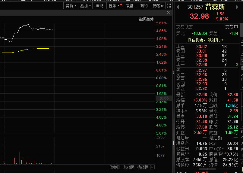Click the 均价 value 32.36
The width and height of the screenshot is (243, 173).
coord(233,95)
